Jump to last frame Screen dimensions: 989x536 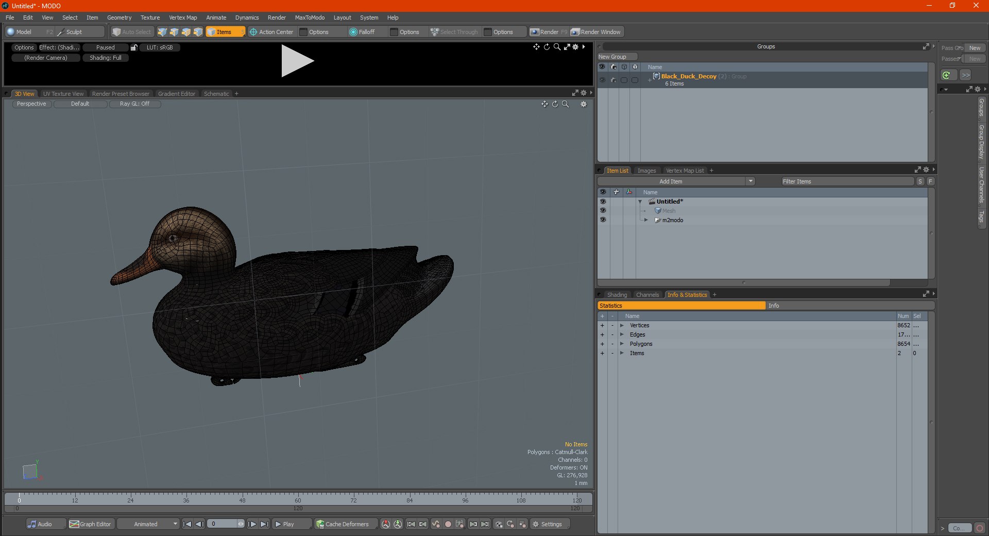tap(264, 524)
